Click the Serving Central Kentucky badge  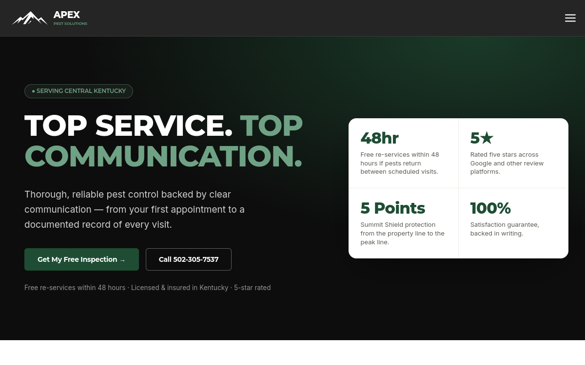click(78, 91)
